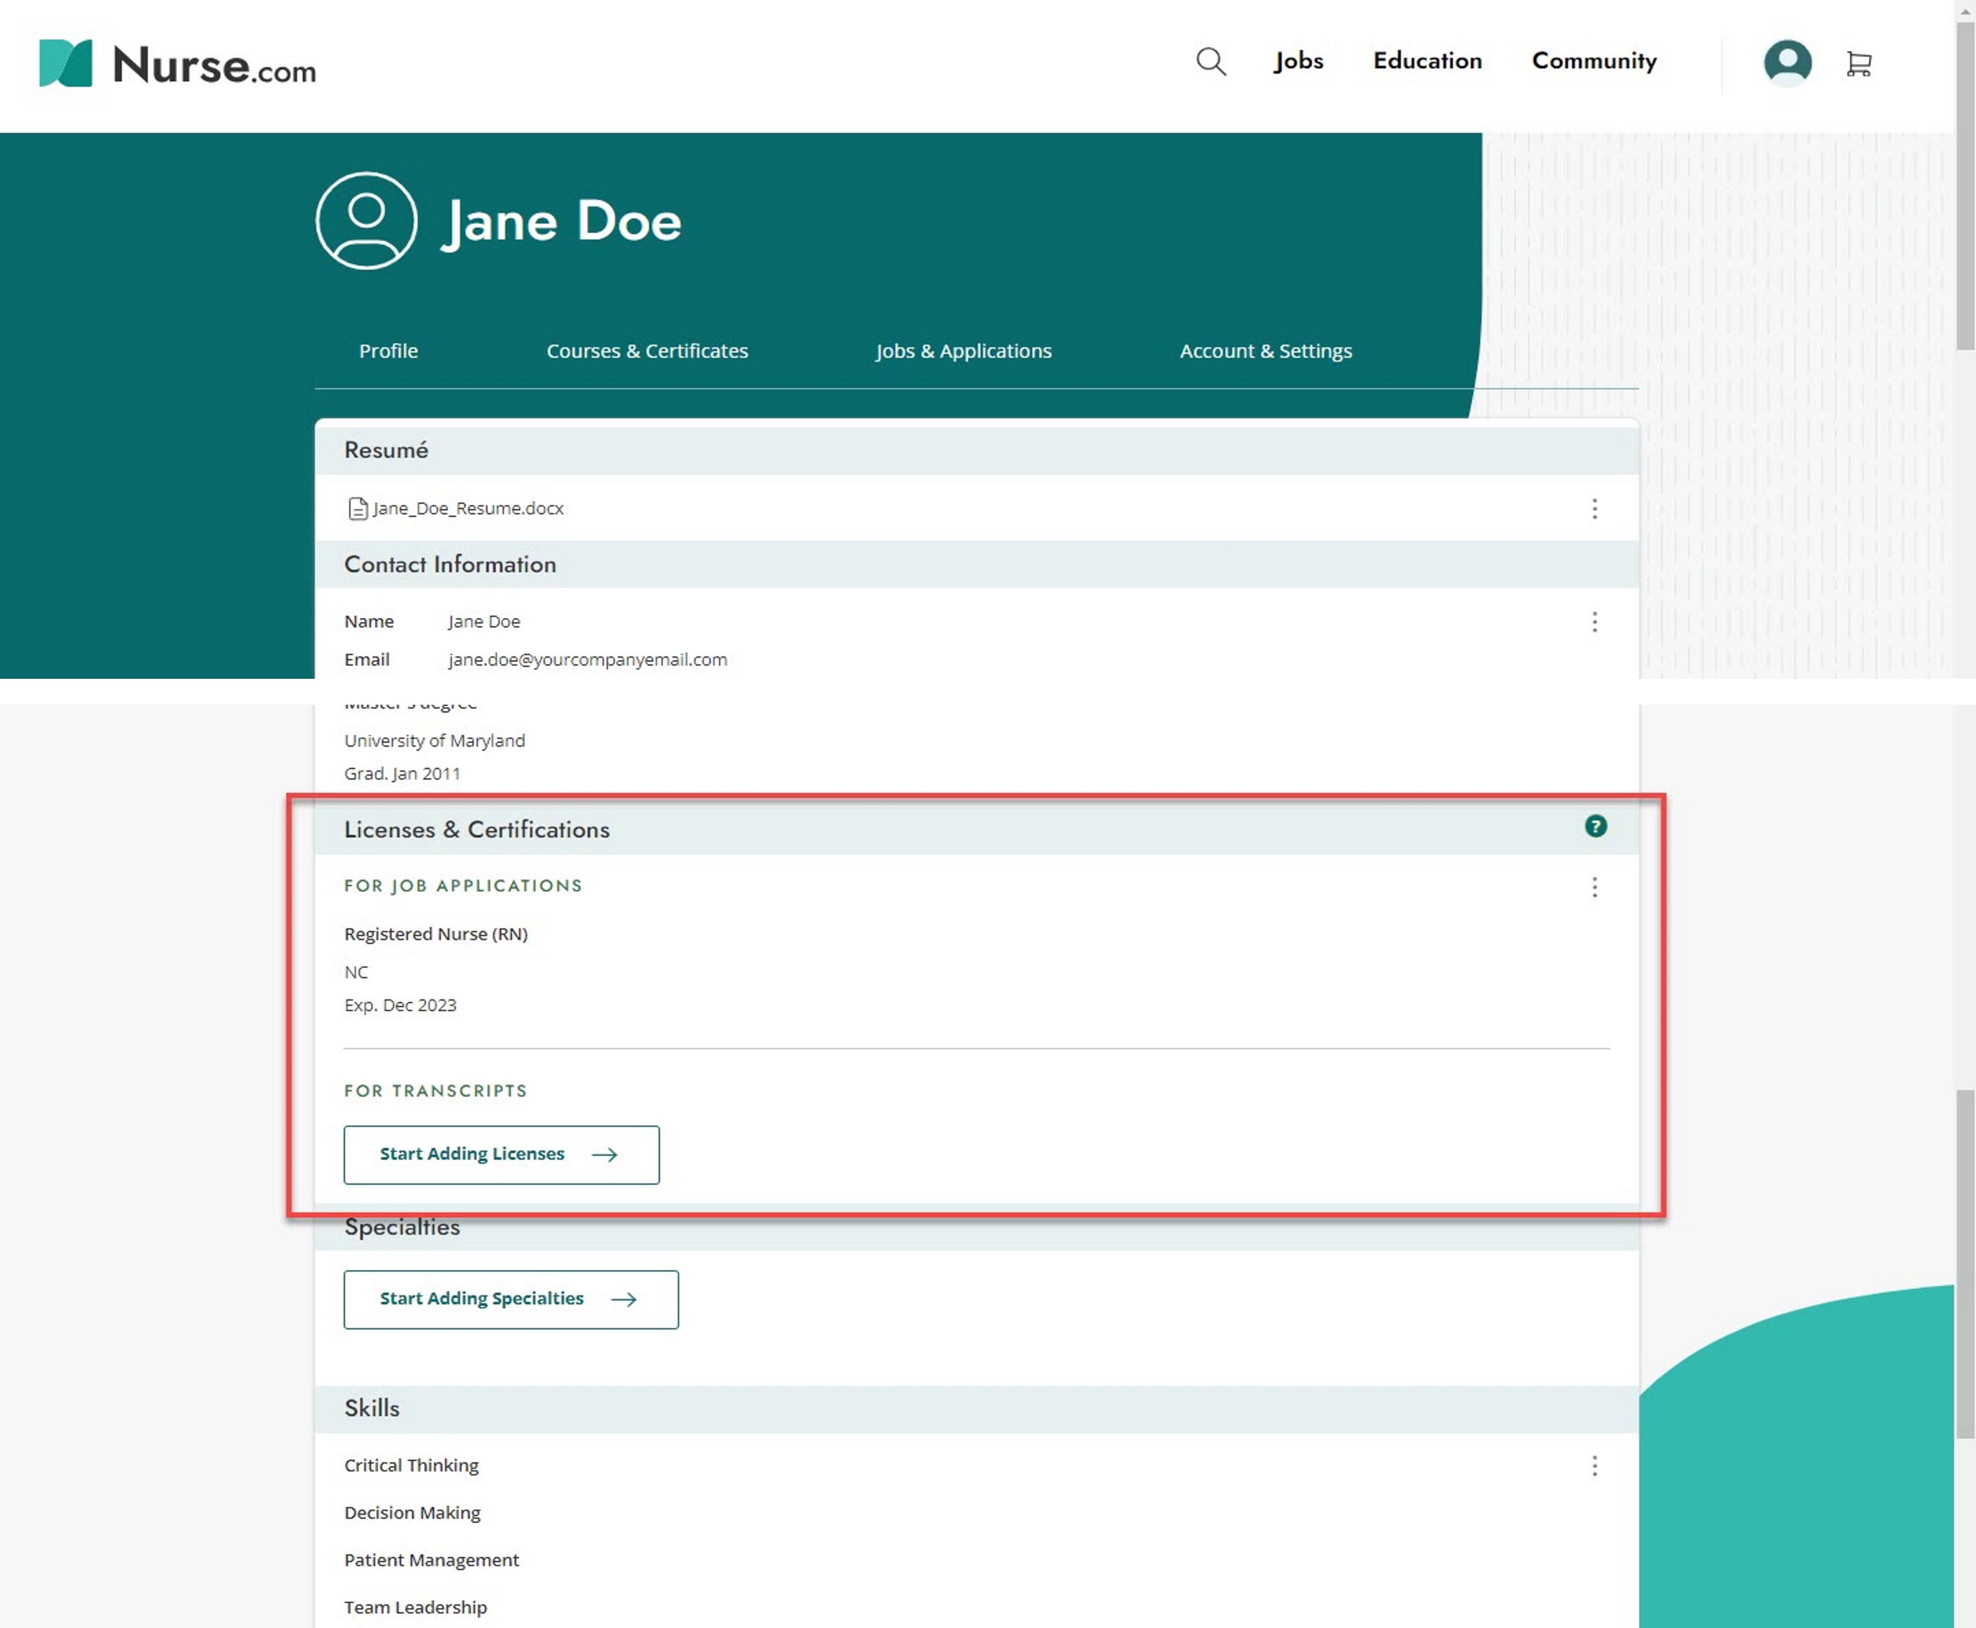Click the help icon beside Licenses & Certifications
1976x1628 pixels.
click(1595, 827)
